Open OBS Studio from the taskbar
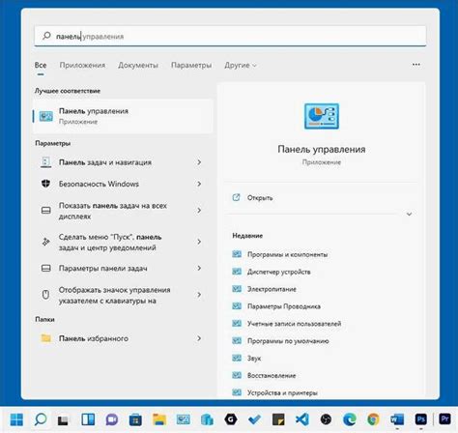This screenshot has height=433, width=458. click(x=326, y=419)
